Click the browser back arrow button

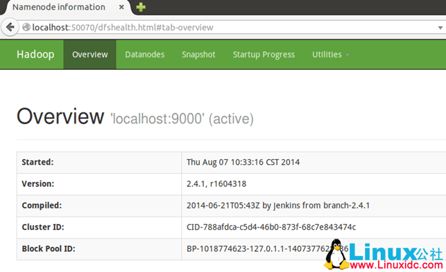[10, 28]
